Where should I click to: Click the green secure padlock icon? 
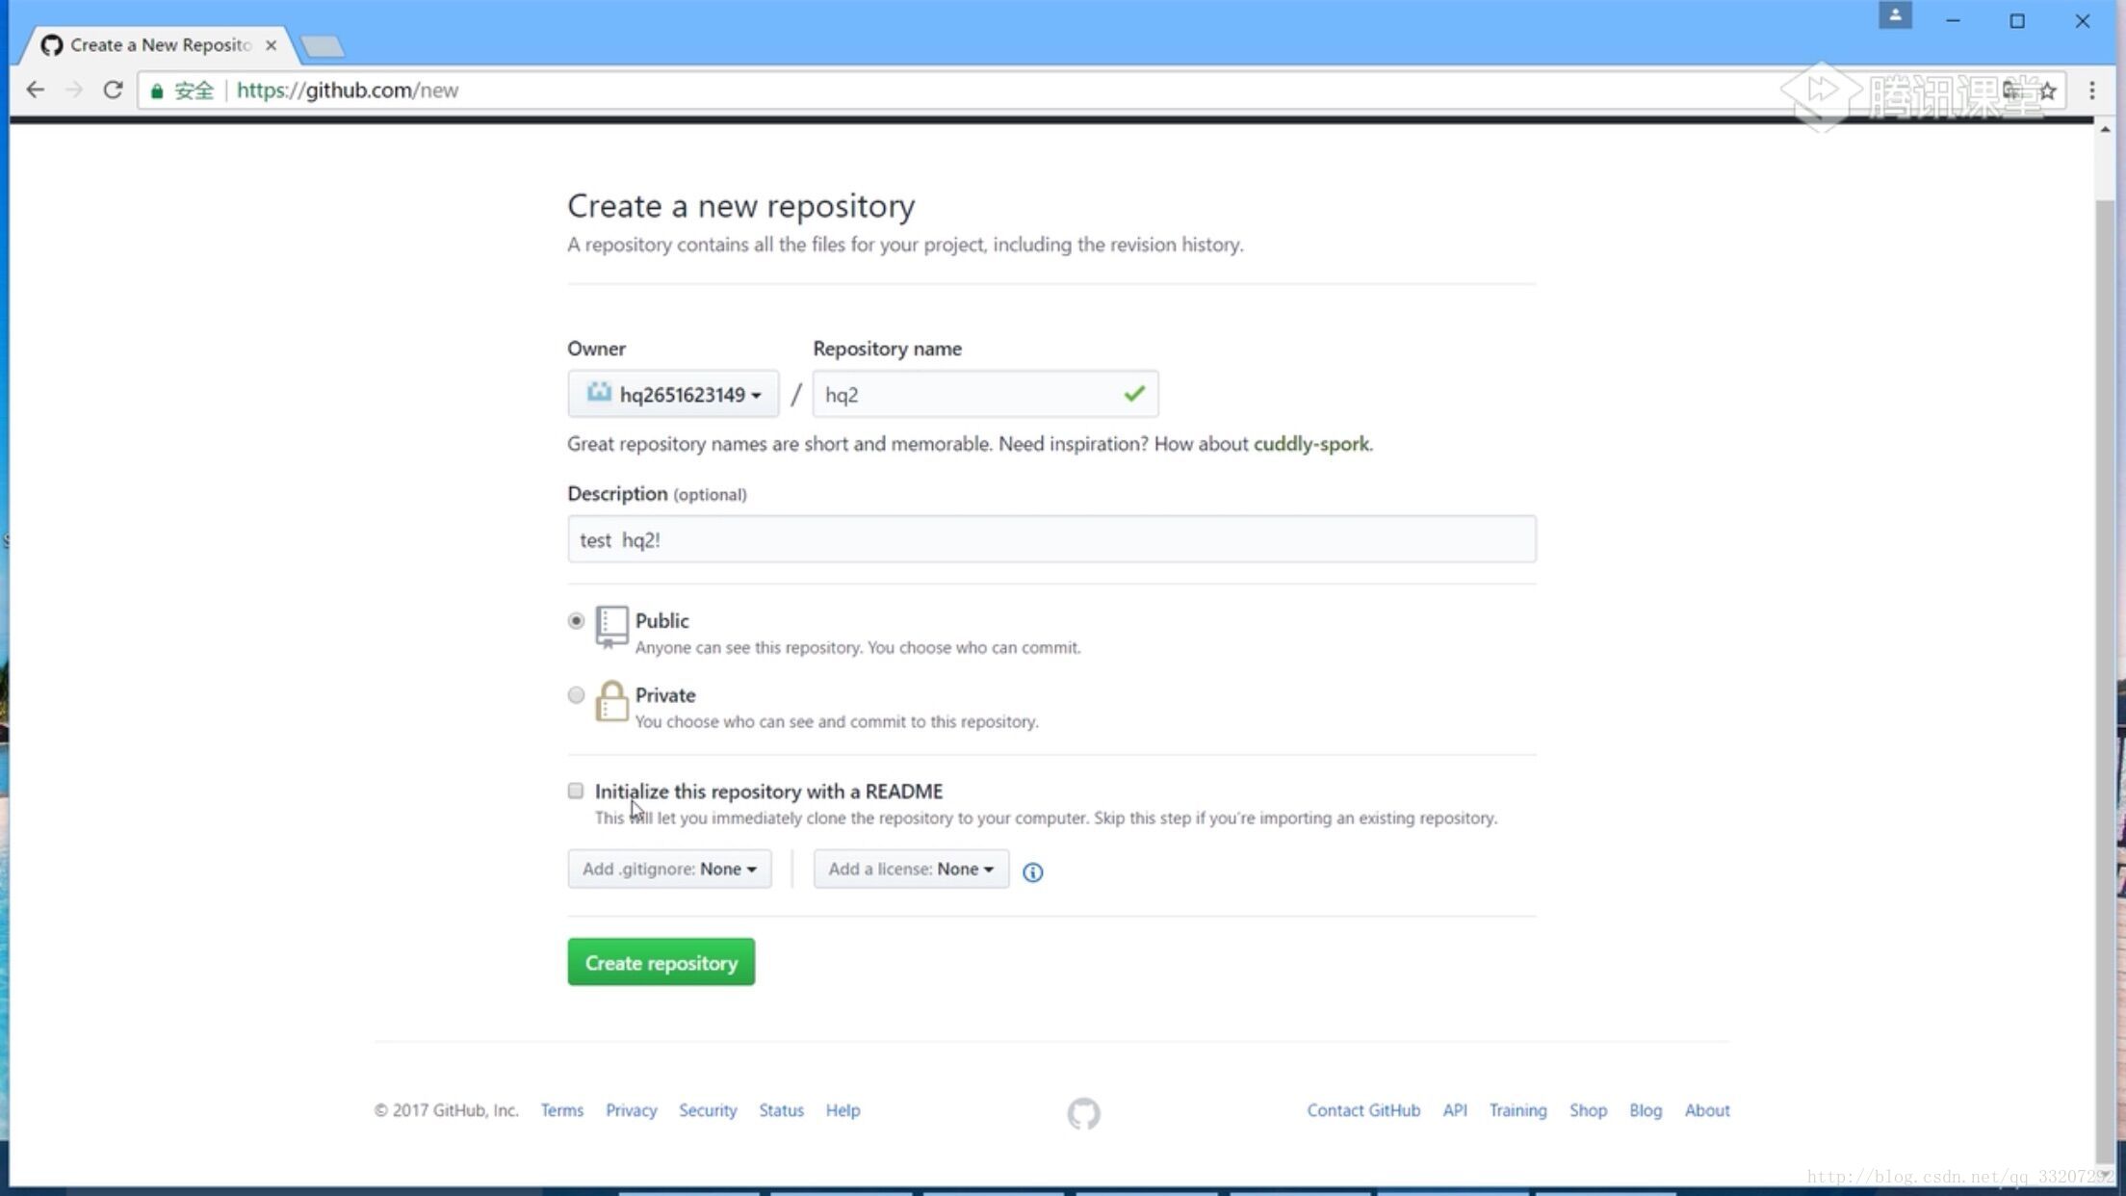pyautogui.click(x=157, y=91)
